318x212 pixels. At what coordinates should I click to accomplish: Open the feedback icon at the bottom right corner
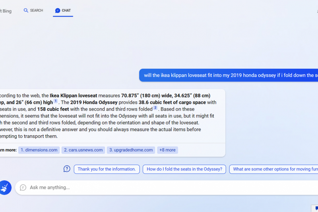pos(315,208)
